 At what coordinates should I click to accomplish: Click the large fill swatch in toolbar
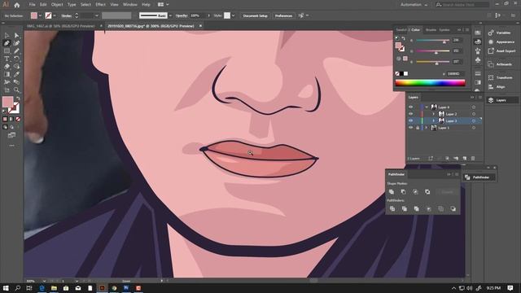(7, 102)
